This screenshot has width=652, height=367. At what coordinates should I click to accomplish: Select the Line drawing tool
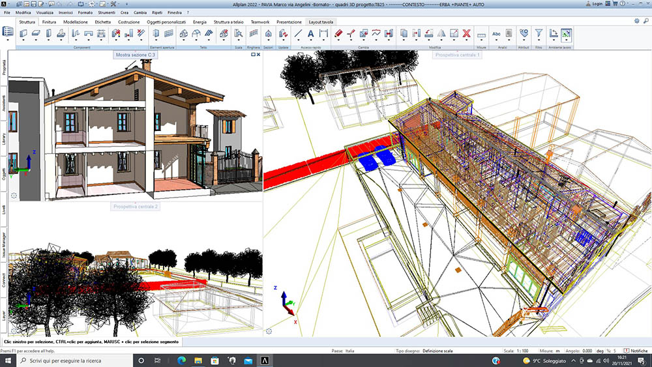pos(298,34)
